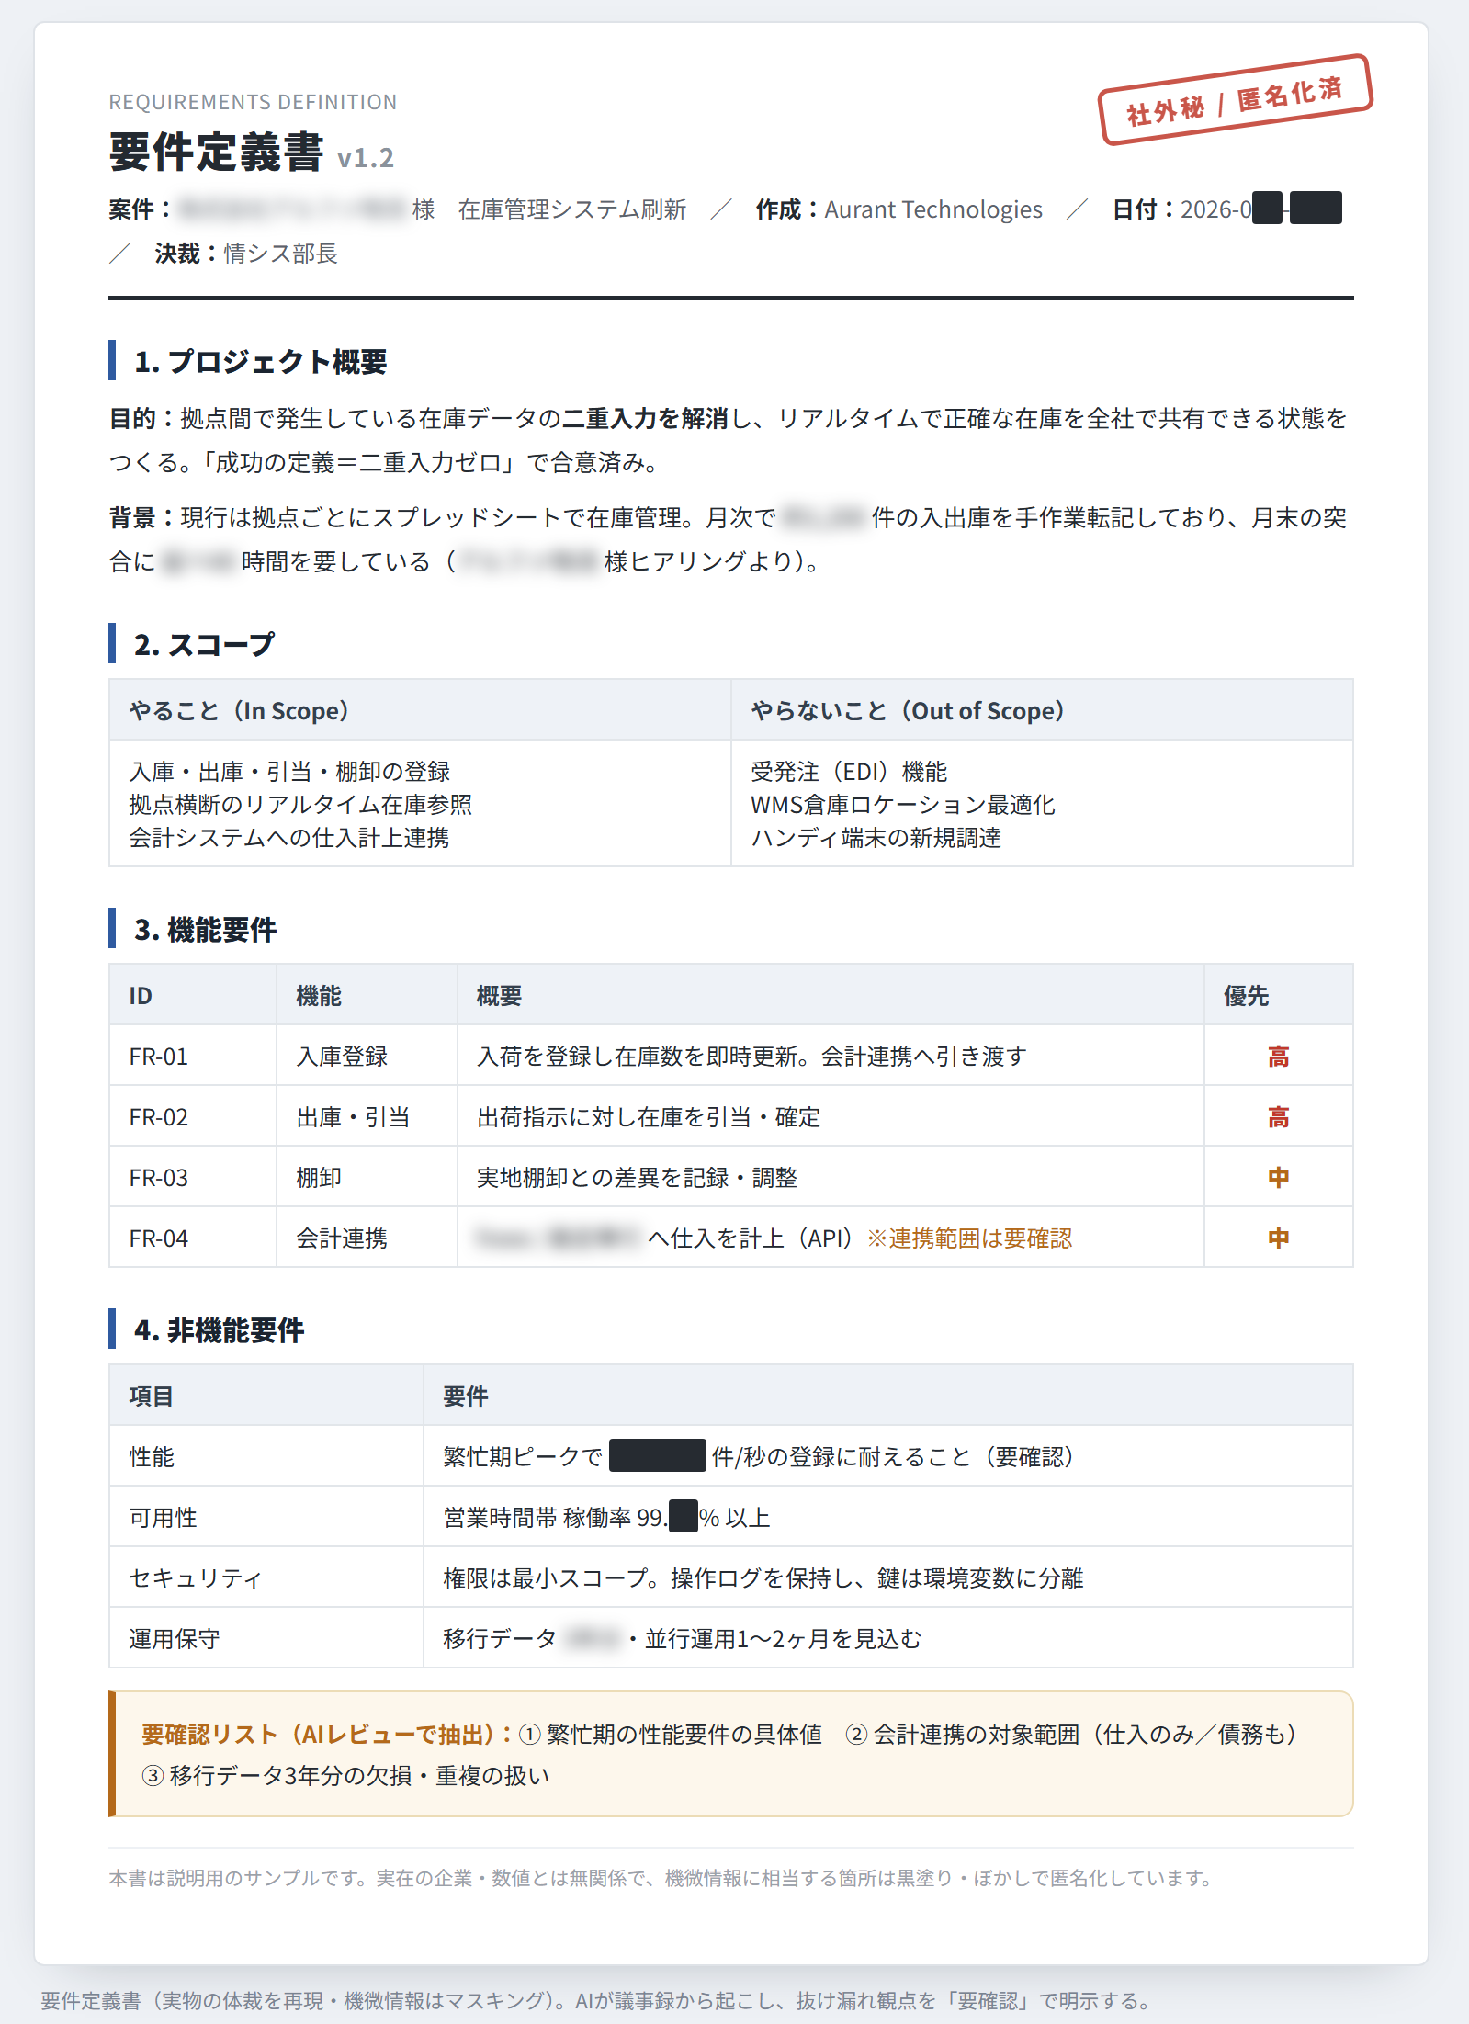Image resolution: width=1469 pixels, height=2024 pixels.
Task: Click the bottom caption about AIが議事録から起こし
Action: pos(595,2001)
